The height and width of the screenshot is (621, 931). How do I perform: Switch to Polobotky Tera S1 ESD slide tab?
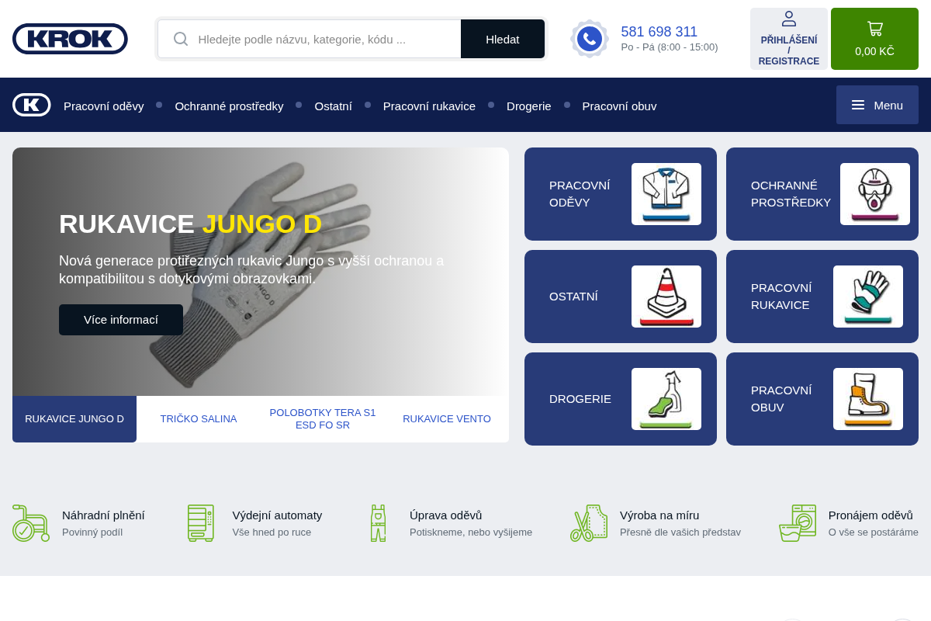pos(323,419)
